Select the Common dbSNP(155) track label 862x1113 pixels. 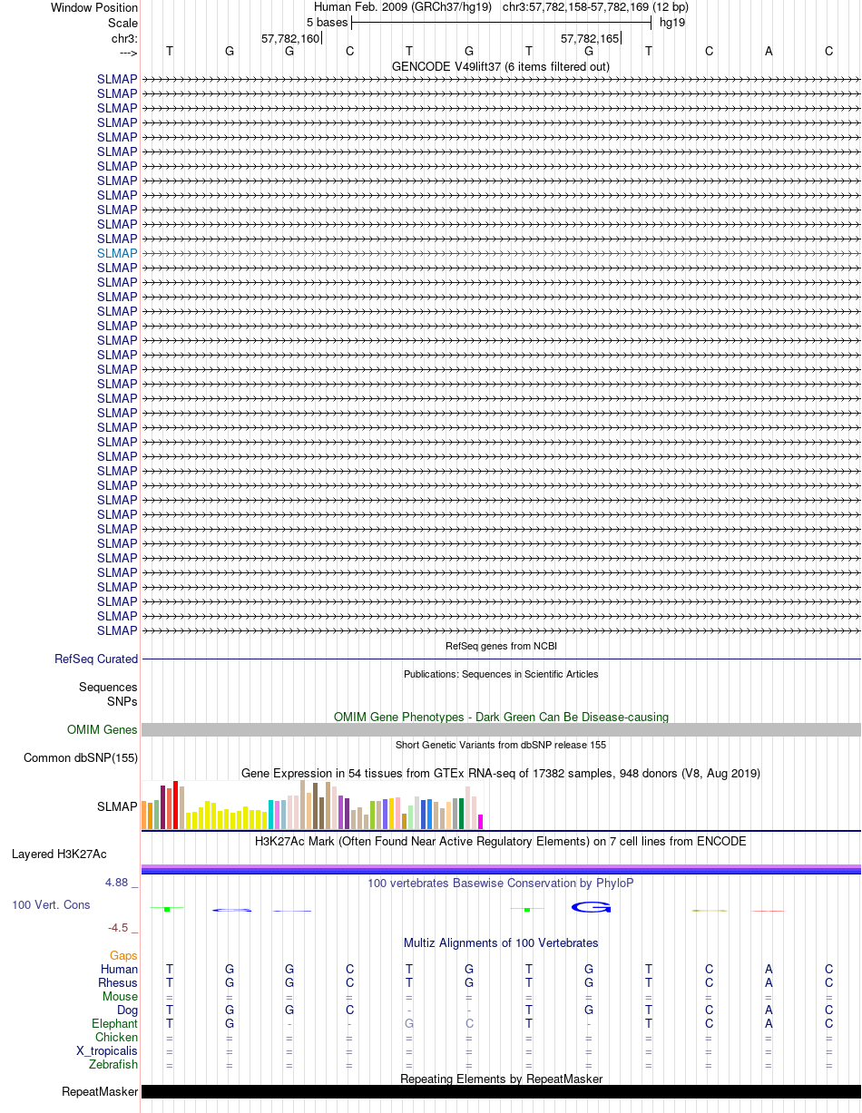pyautogui.click(x=81, y=757)
